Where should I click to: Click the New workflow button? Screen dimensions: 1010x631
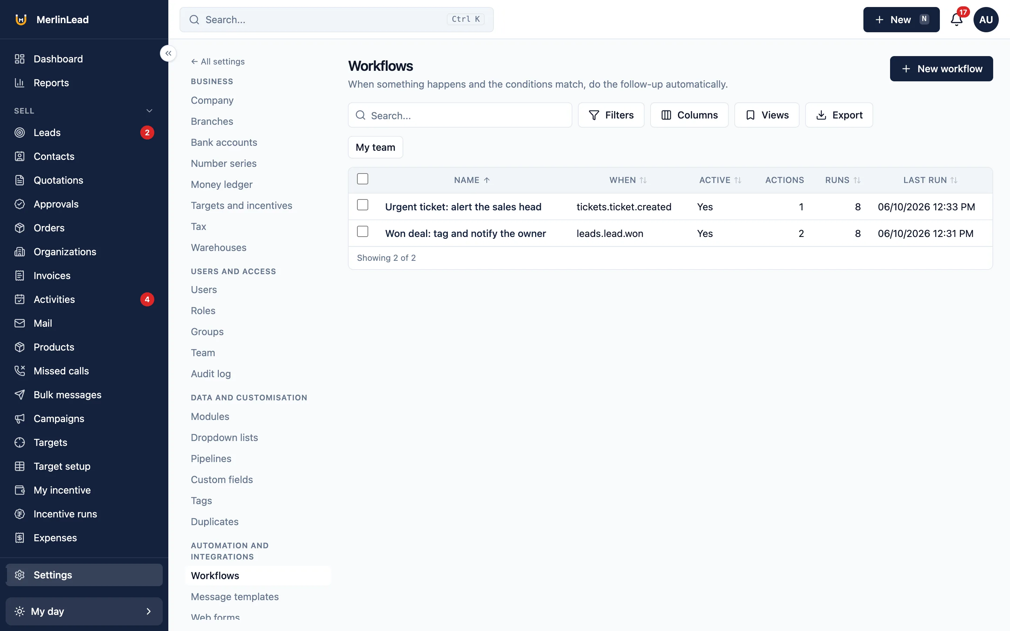[941, 69]
